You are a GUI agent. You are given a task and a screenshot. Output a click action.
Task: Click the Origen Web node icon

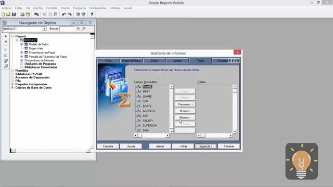coord(26,48)
